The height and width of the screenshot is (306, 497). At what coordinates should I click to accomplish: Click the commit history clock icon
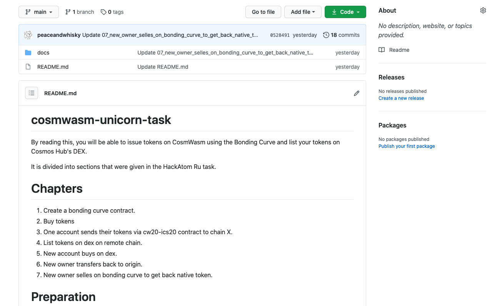326,35
